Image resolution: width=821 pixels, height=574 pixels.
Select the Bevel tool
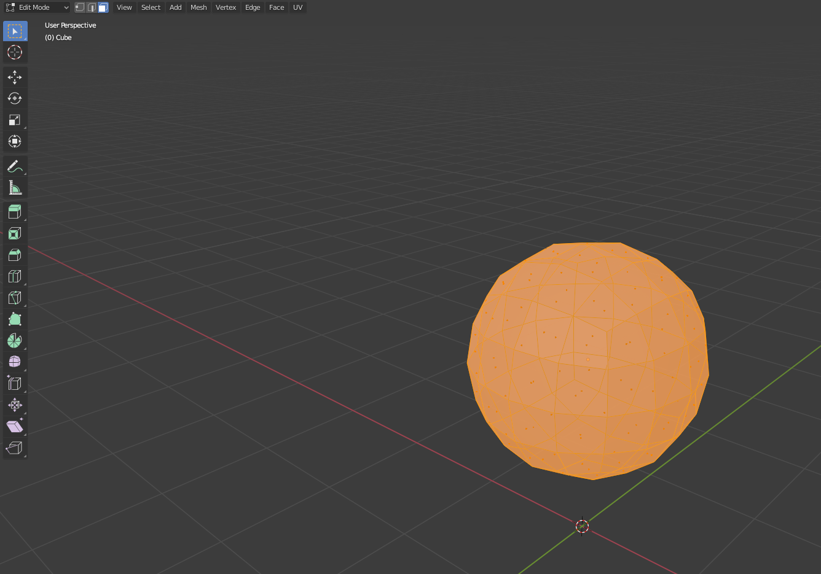15,255
